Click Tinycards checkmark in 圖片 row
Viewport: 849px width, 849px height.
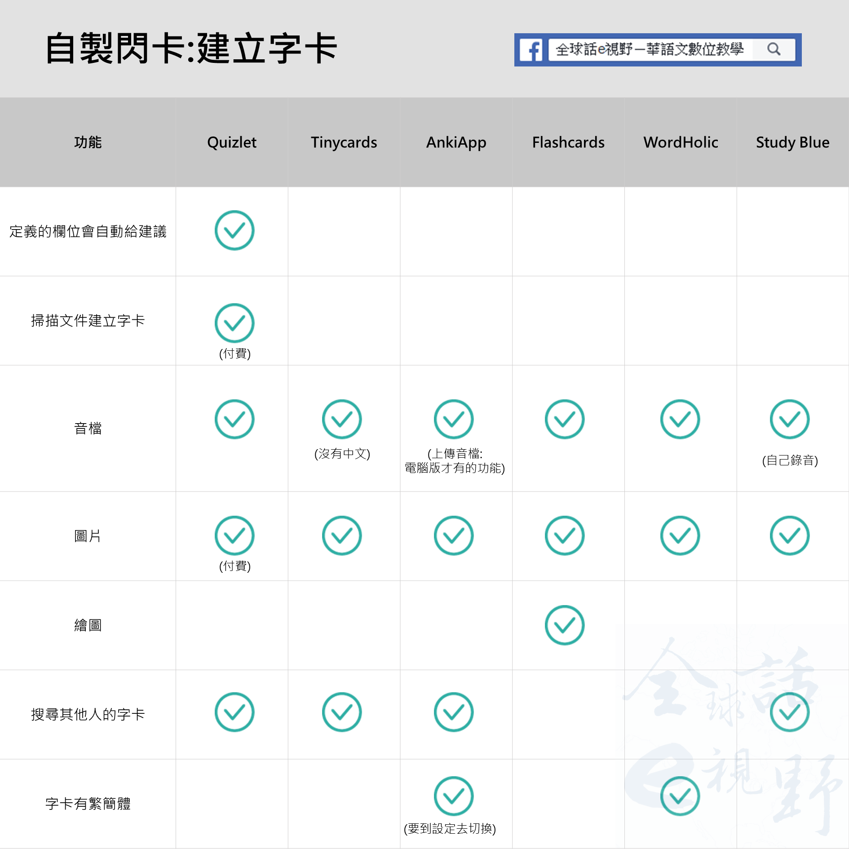(x=342, y=535)
